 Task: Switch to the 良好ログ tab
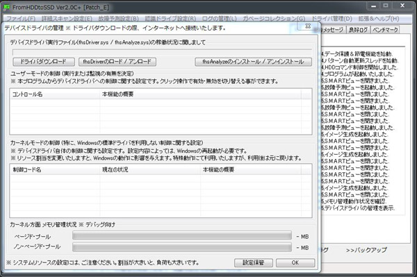point(358,30)
